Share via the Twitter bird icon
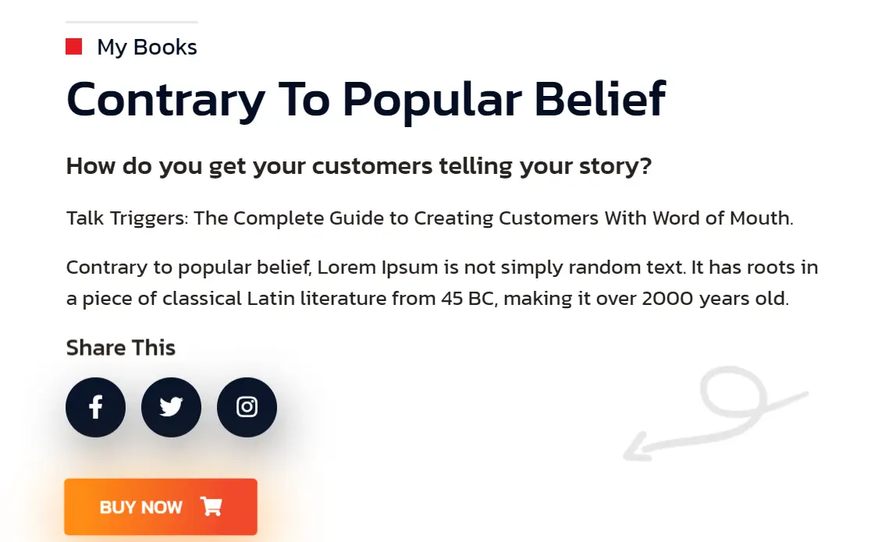 point(172,407)
